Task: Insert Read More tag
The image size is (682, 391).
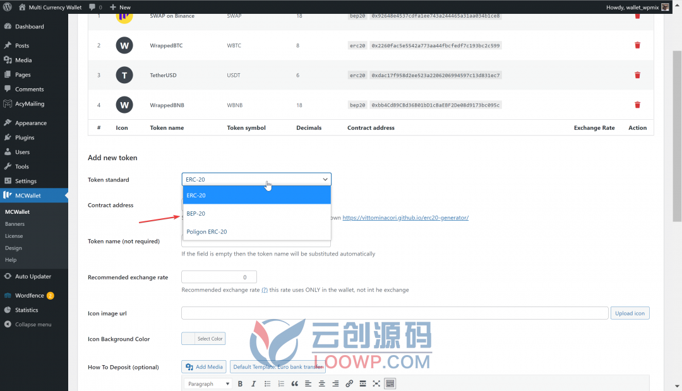Action: coord(362,383)
